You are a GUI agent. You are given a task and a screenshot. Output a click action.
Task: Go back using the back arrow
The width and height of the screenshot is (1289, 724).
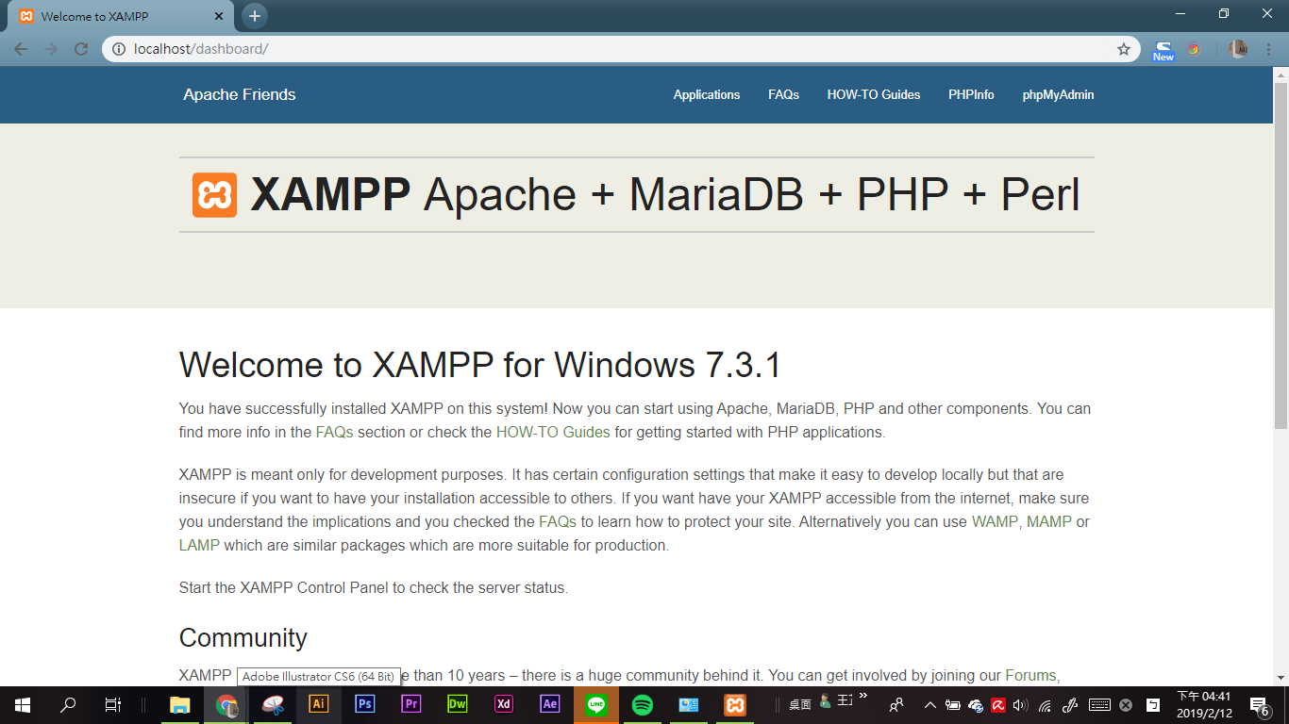(x=21, y=49)
